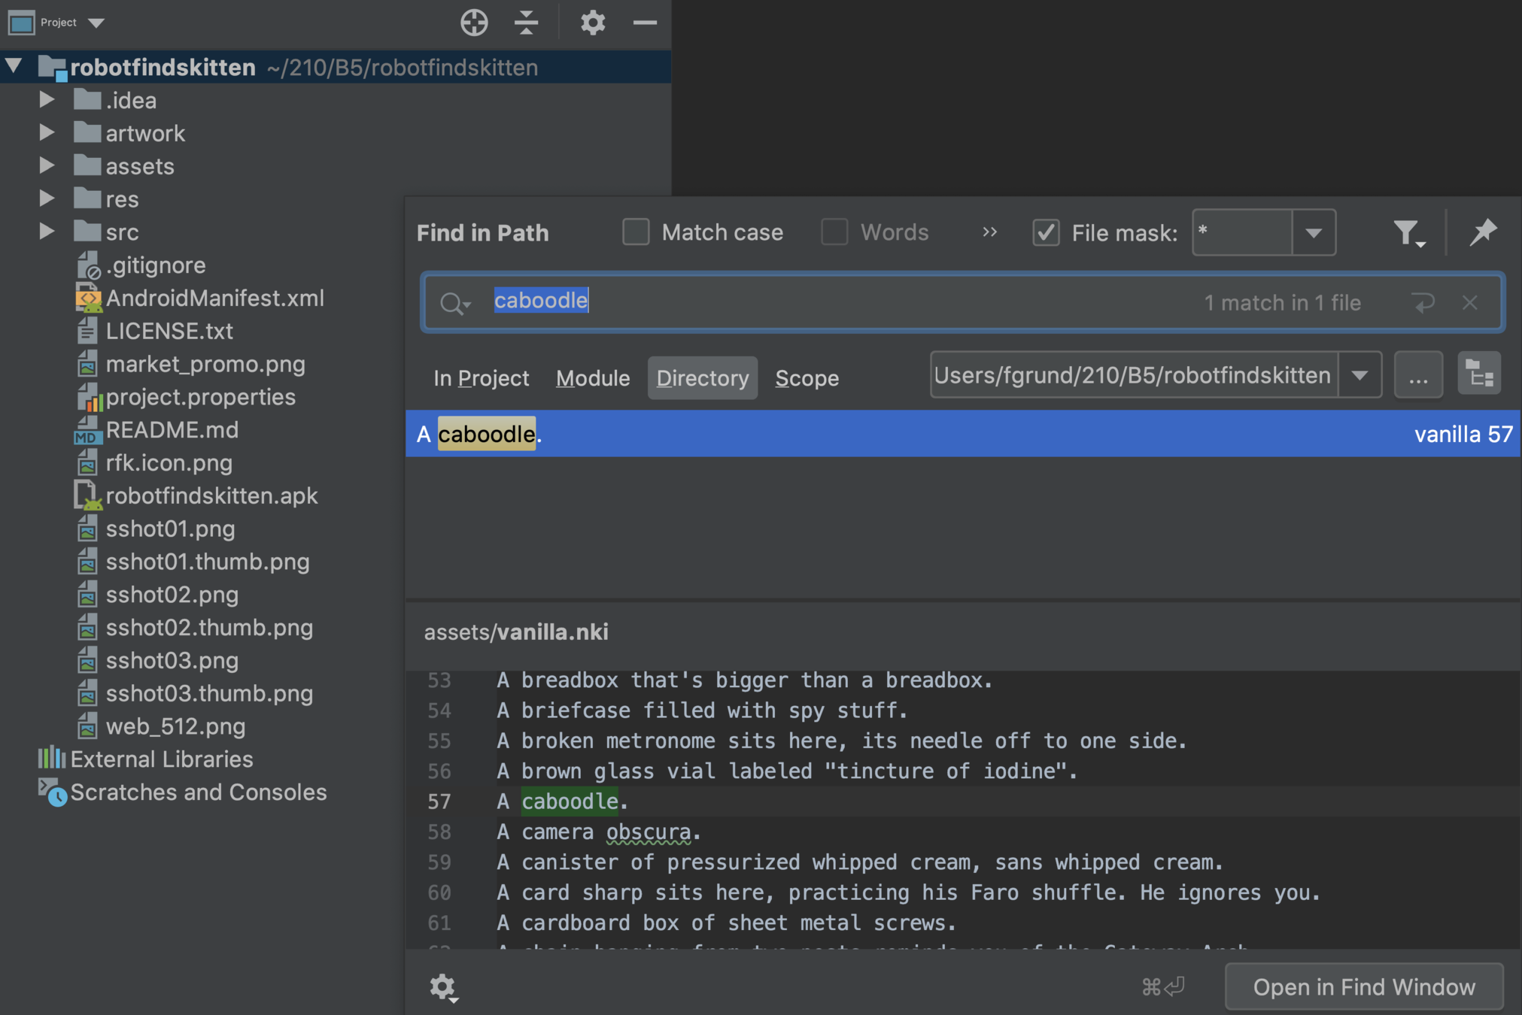
Task: Click the locate/select opened file crosshair icon
Action: pos(474,23)
